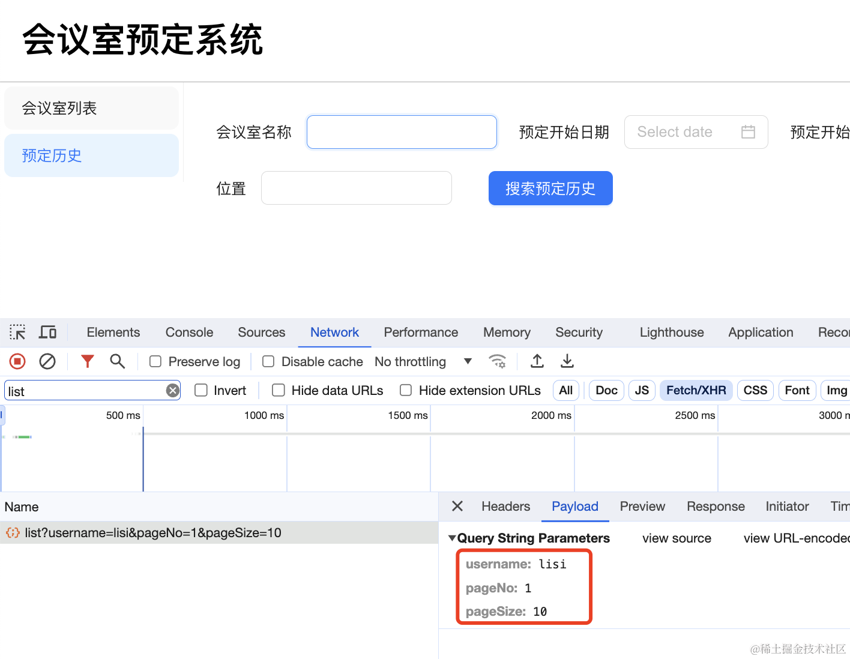Click the import HAR upload icon
Screen dimensions: 850x659
pos(537,361)
